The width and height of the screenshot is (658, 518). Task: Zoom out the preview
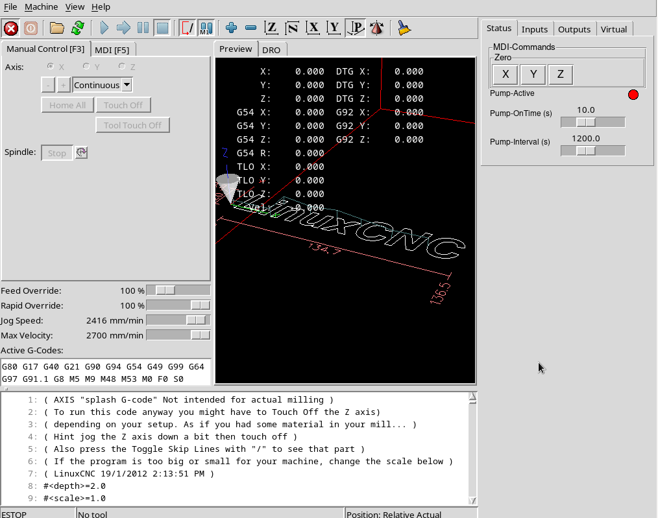pyautogui.click(x=250, y=29)
